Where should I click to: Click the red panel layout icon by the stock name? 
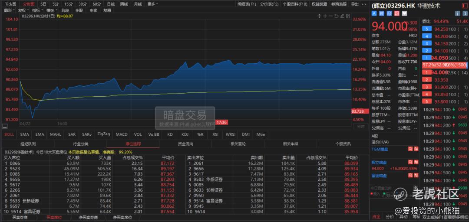pyautogui.click(x=466, y=5)
